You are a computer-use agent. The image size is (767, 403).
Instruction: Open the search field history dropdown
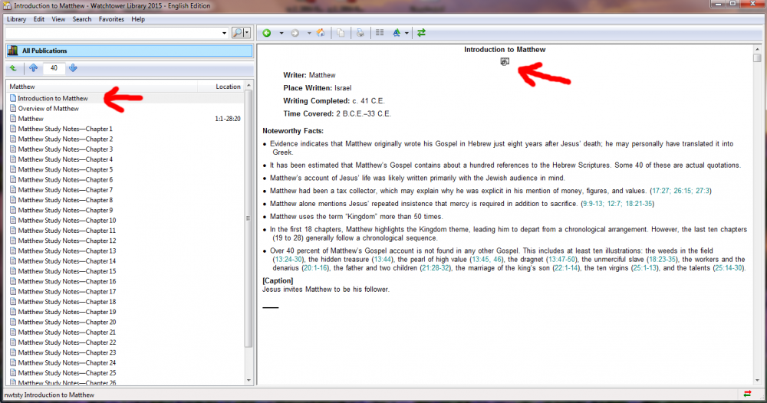point(224,33)
